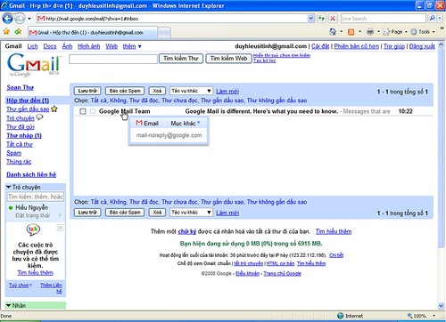Click the chữ ký signature link
Viewport: 446px width, 322px height.
tap(187, 231)
